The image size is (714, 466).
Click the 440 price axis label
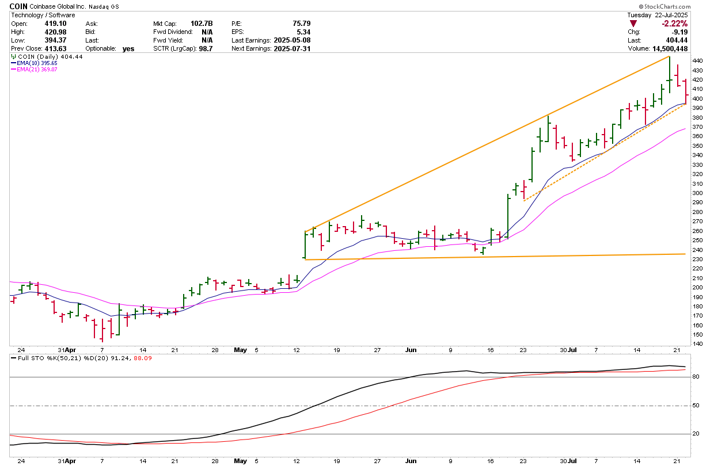697,60
